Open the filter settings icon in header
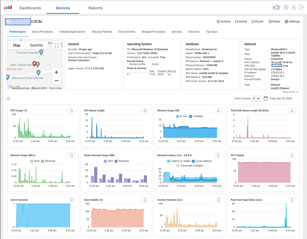 tap(286, 7)
